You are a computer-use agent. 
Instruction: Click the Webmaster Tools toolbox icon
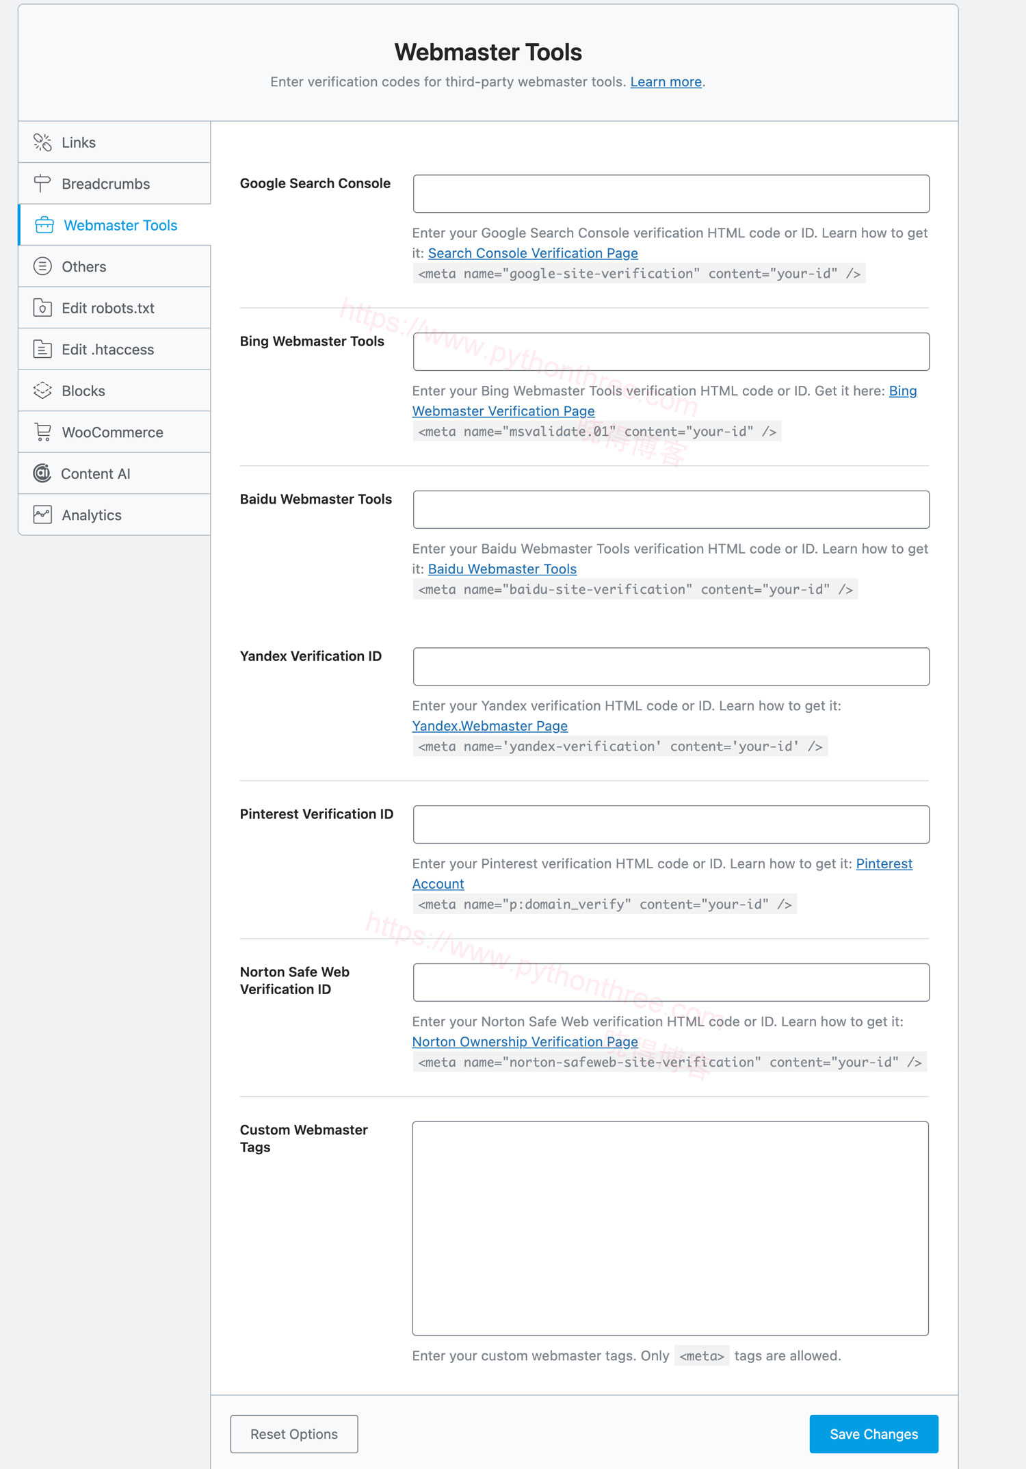[x=44, y=225]
